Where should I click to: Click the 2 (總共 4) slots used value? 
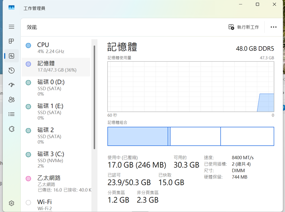(x=241, y=164)
